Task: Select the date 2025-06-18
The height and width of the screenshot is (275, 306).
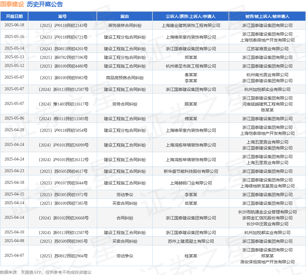Action: coord(14,25)
